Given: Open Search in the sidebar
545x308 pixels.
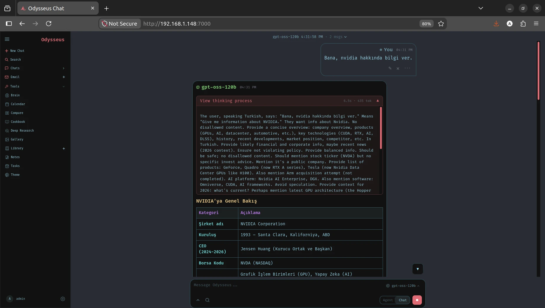Looking at the screenshot, I should click(x=13, y=59).
